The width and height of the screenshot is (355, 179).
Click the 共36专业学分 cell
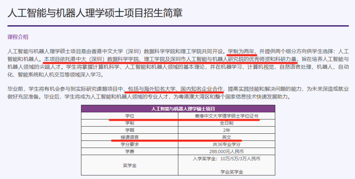pyautogui.click(x=226, y=144)
